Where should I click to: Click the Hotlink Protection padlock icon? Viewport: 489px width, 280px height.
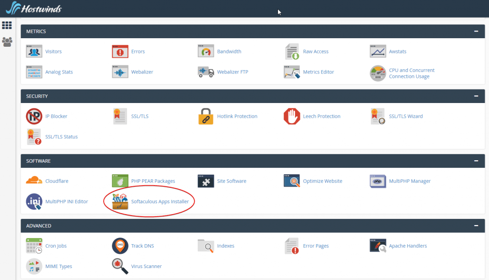pyautogui.click(x=206, y=116)
